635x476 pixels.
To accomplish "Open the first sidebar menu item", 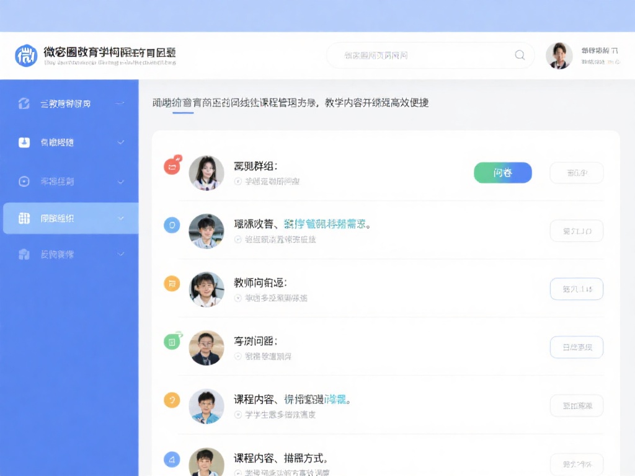I will [66, 104].
